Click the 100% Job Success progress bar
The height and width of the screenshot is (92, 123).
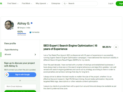click(x=22, y=33)
